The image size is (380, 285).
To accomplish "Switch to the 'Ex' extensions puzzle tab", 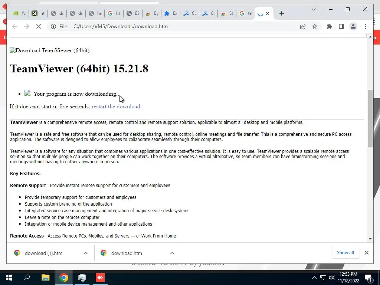I will coord(171,13).
